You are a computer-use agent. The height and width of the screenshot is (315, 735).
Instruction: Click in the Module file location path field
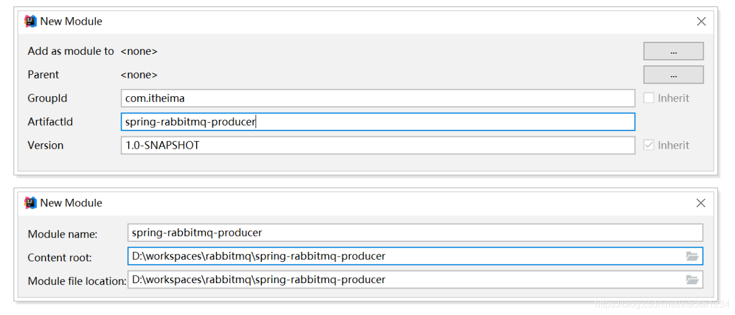coord(401,280)
